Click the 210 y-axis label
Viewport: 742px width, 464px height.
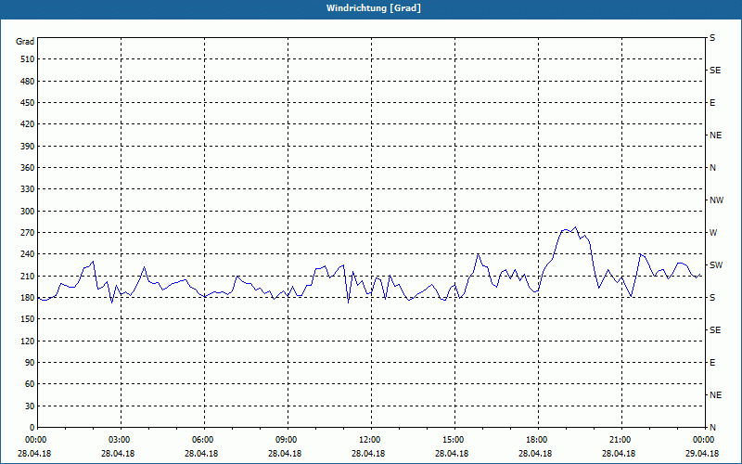pos(28,276)
